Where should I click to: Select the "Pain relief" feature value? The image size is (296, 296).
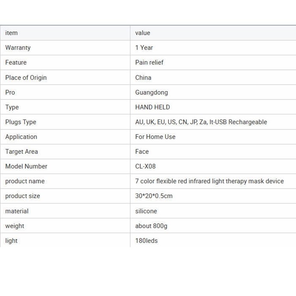coord(149,62)
